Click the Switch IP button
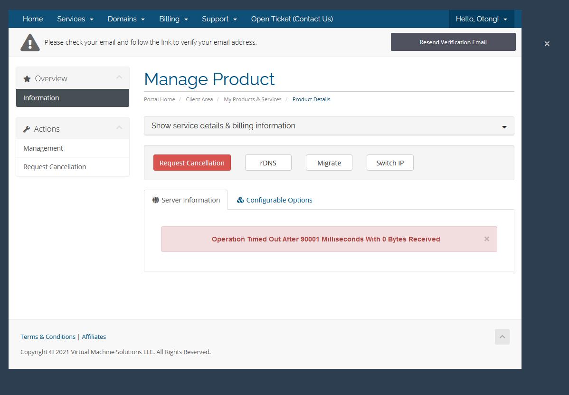 click(390, 163)
